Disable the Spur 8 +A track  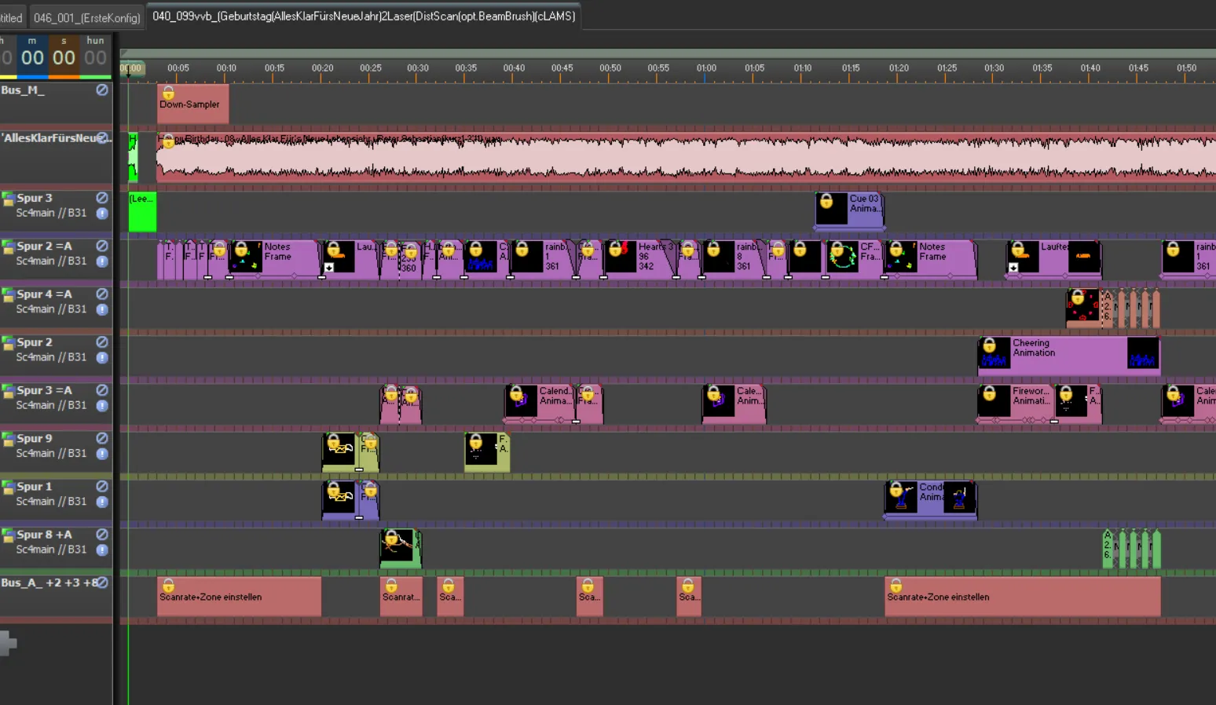coord(102,535)
